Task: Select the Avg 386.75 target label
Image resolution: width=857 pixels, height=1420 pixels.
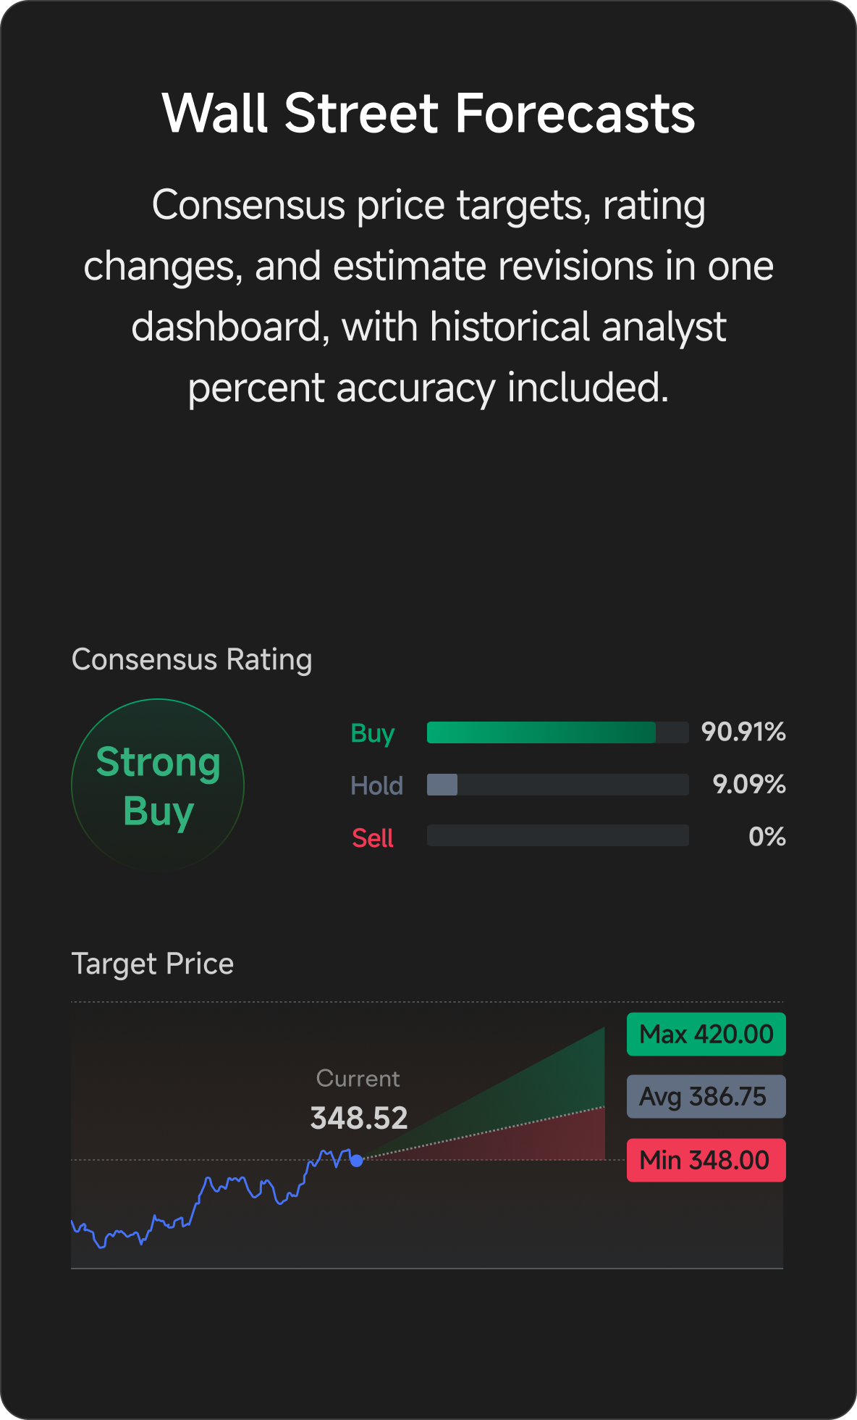Action: tap(706, 1096)
